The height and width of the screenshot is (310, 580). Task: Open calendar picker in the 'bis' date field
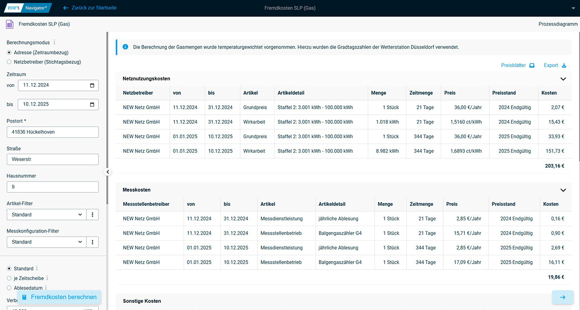[92, 104]
